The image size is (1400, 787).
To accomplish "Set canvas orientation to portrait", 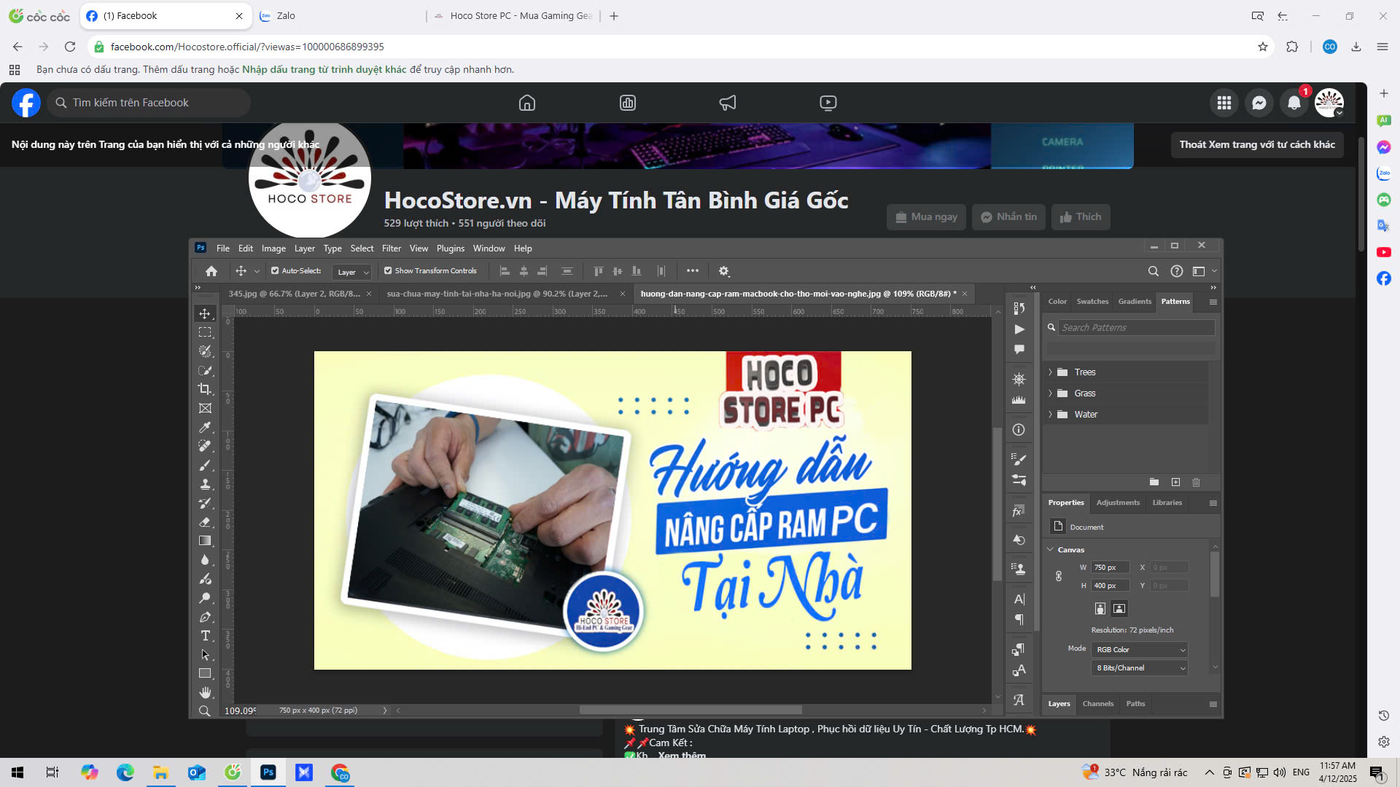I will pyautogui.click(x=1100, y=608).
